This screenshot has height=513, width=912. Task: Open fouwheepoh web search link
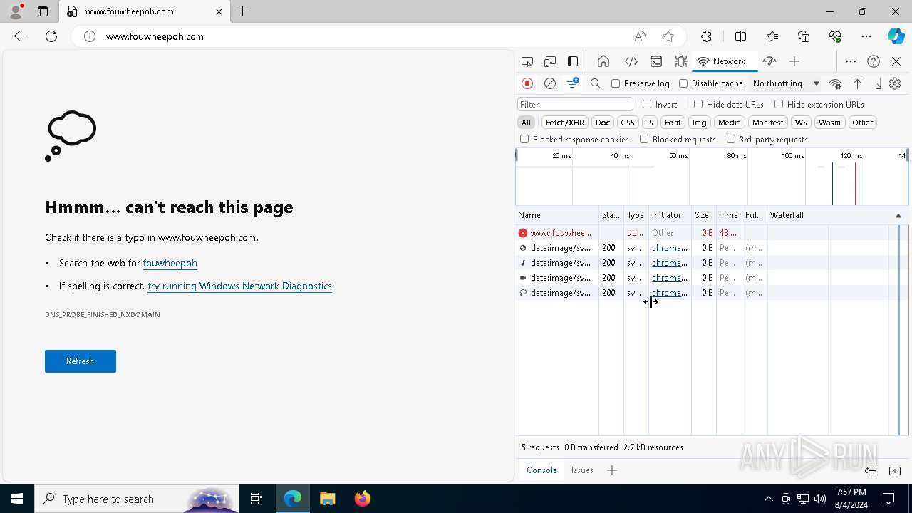pos(170,263)
